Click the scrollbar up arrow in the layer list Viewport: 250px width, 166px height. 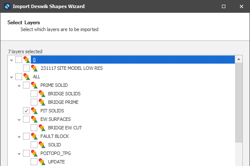click(239, 59)
